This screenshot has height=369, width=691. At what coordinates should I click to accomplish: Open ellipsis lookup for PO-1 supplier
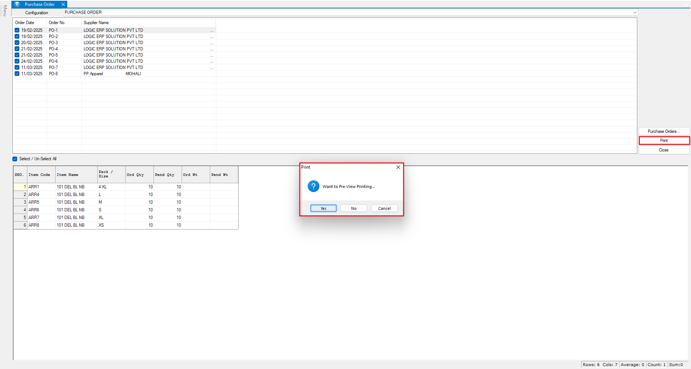click(212, 31)
